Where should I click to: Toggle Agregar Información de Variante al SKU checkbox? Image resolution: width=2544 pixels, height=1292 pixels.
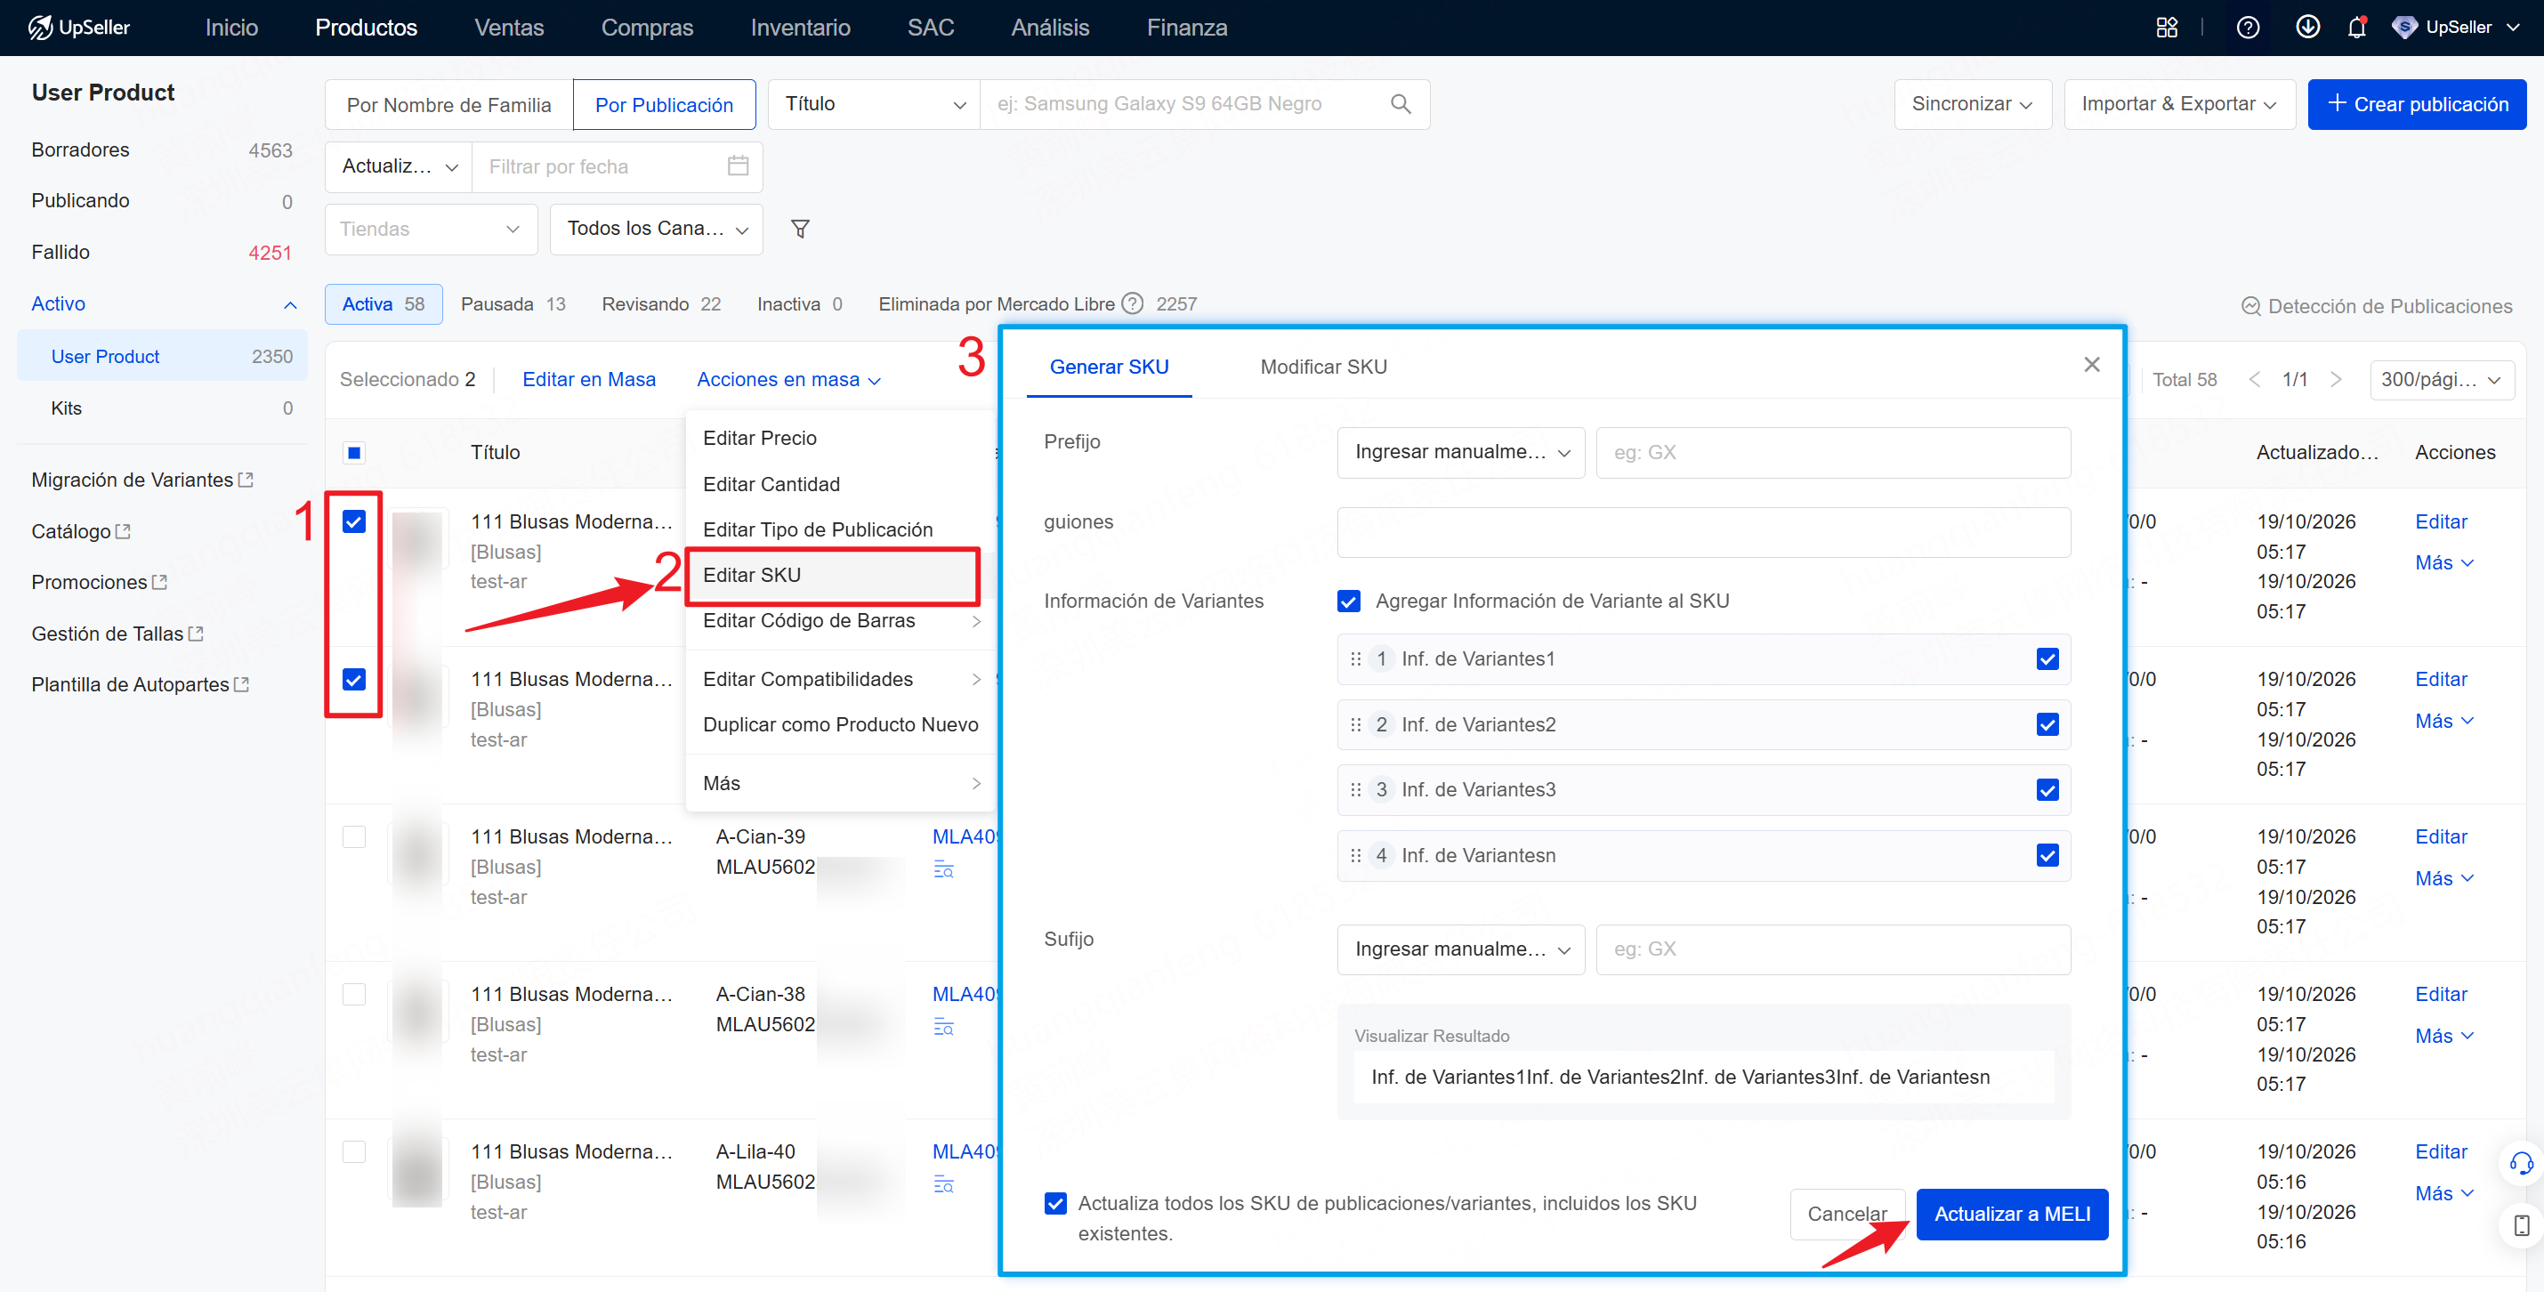point(1348,601)
